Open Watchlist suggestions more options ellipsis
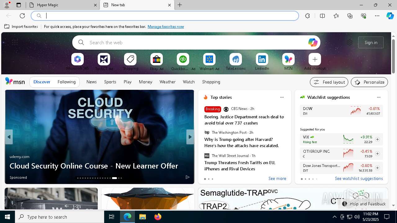The width and height of the screenshot is (397, 223). [379, 97]
